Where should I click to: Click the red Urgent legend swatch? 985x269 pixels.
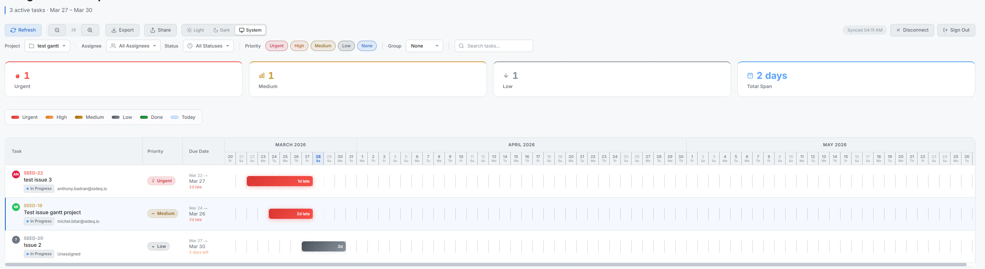[15, 117]
